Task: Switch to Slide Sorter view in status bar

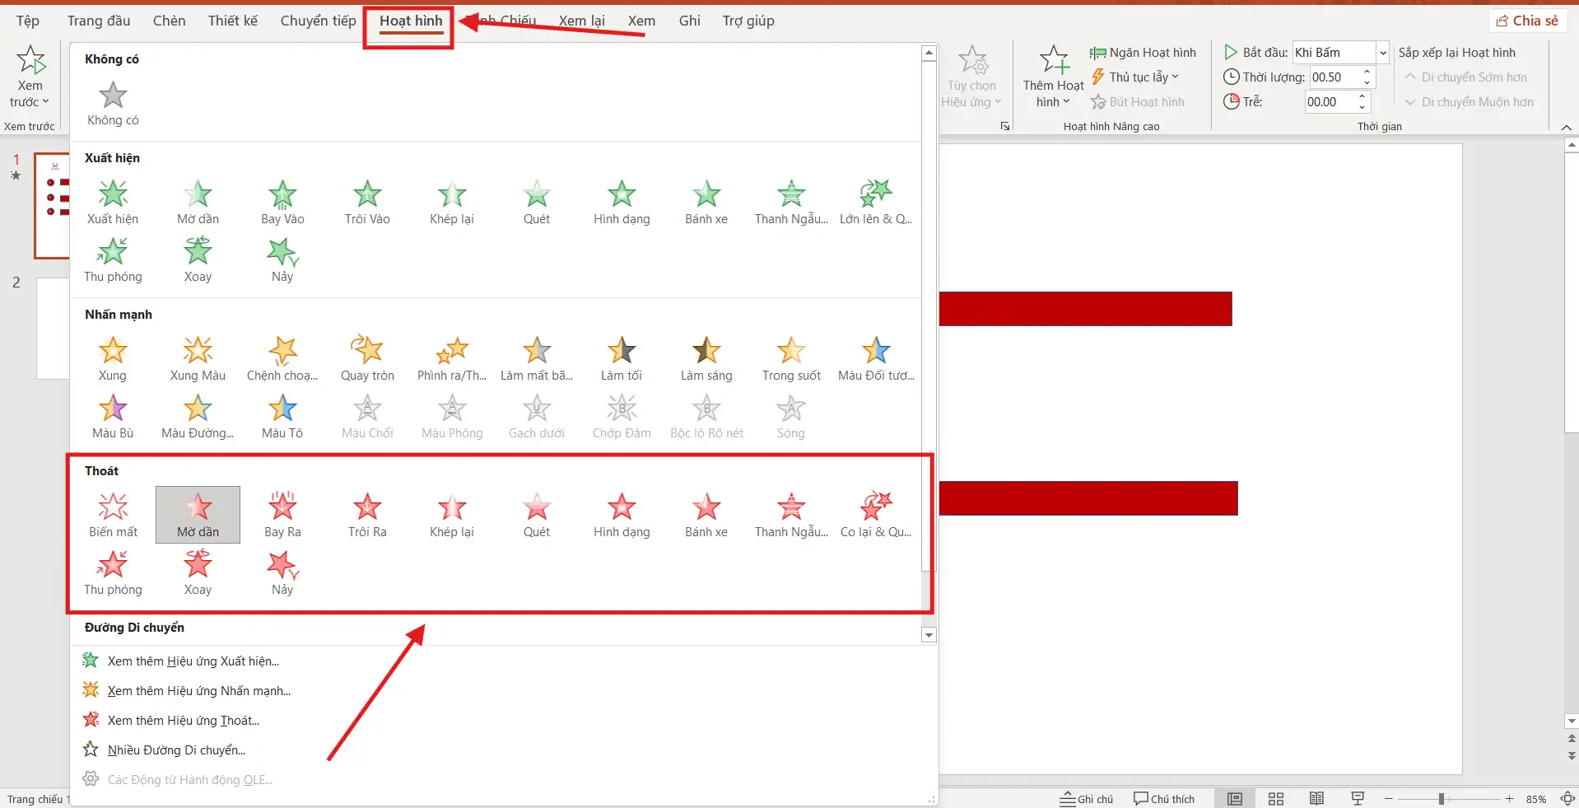Action: (x=1276, y=799)
